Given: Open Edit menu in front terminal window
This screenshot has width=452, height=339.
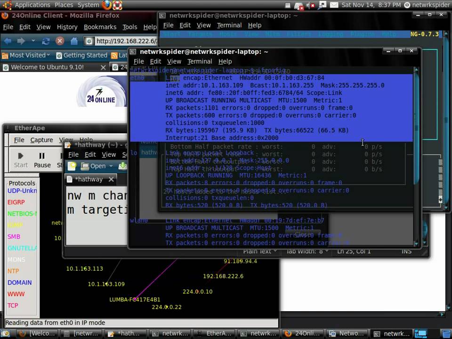Looking at the screenshot, I should click(155, 61).
